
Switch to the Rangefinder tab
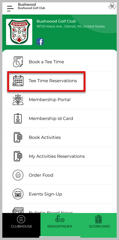click(x=60, y=222)
